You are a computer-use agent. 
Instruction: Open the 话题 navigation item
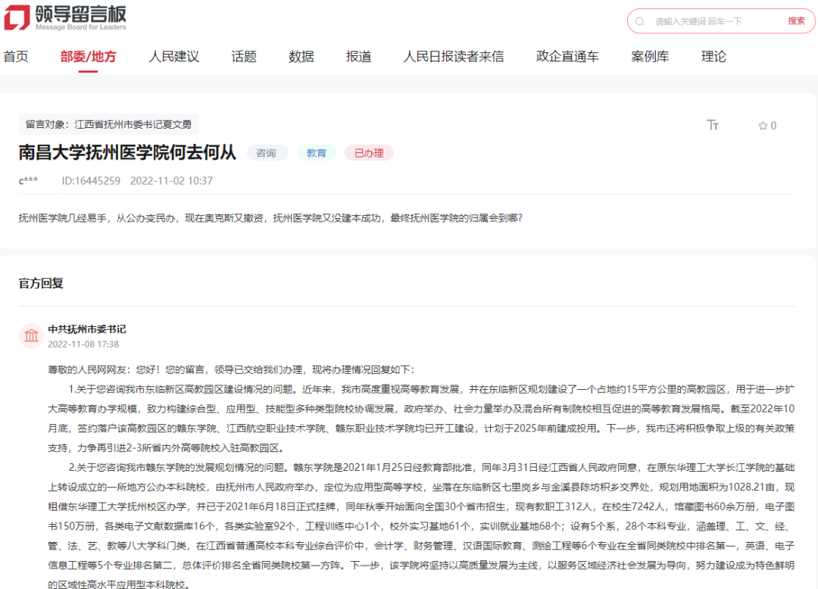click(x=244, y=57)
